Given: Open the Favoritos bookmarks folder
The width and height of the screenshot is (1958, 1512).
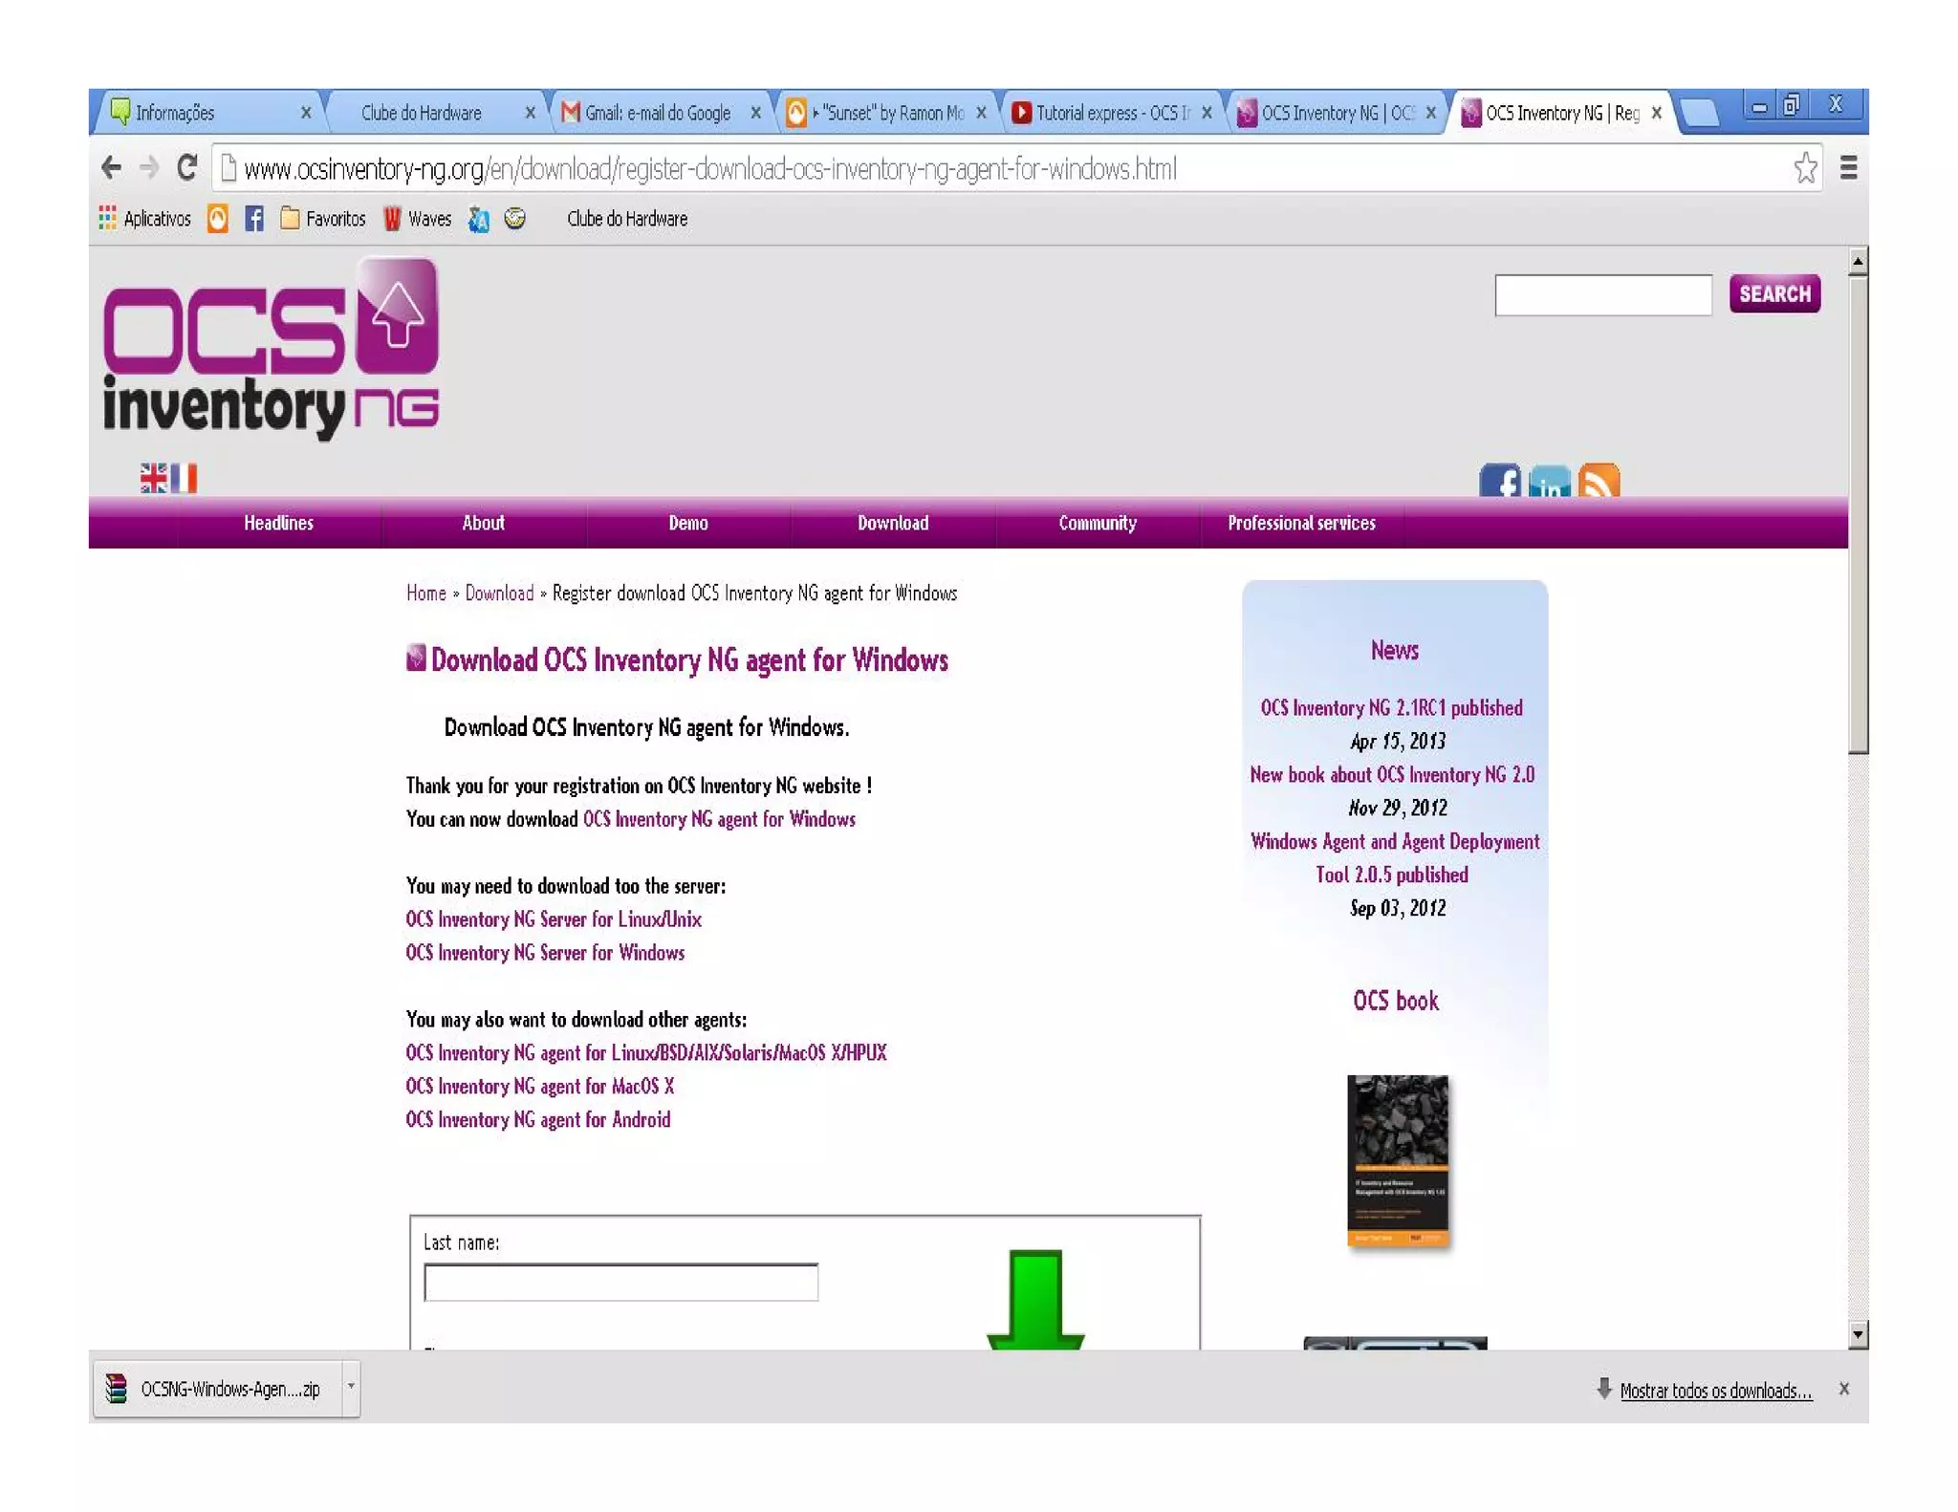Looking at the screenshot, I should 323,219.
